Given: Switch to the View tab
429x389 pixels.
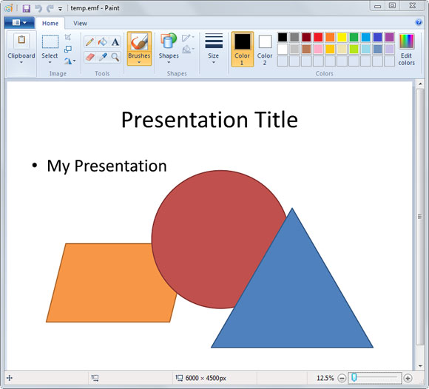Looking at the screenshot, I should 80,24.
